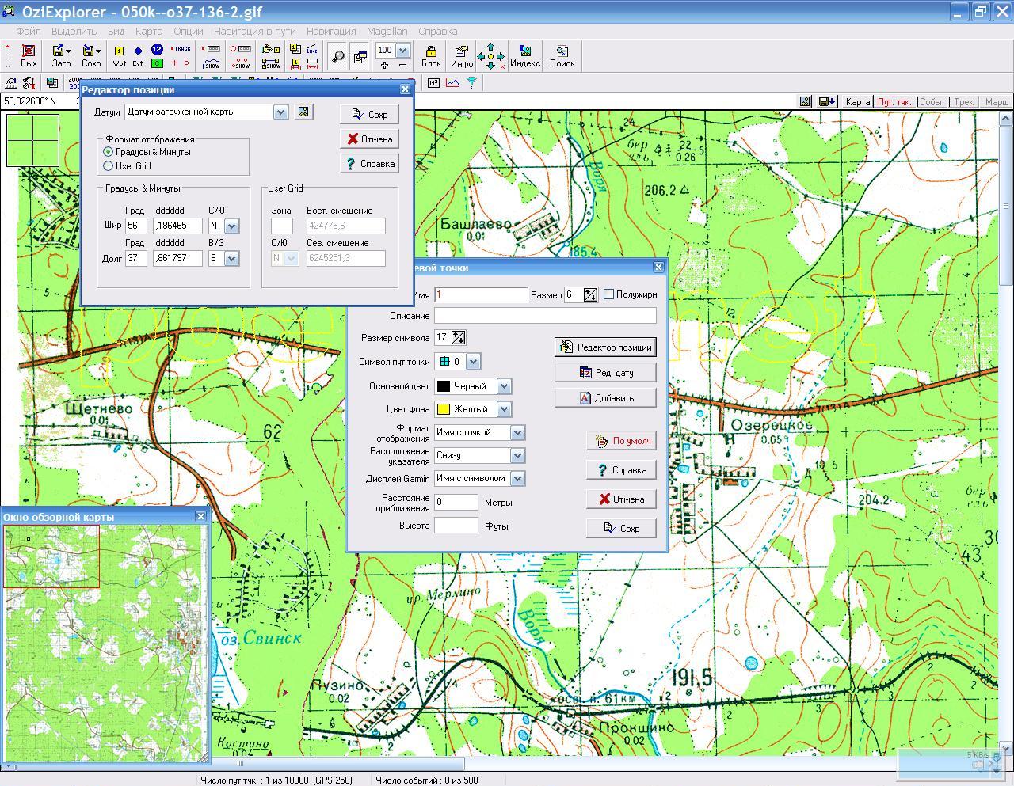
Task: Expand the Датум загруженной карты dropdown
Action: 280,112
